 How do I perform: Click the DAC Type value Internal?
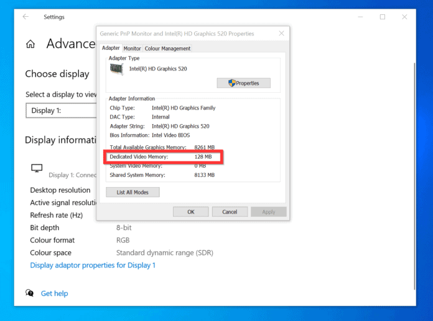pos(161,117)
